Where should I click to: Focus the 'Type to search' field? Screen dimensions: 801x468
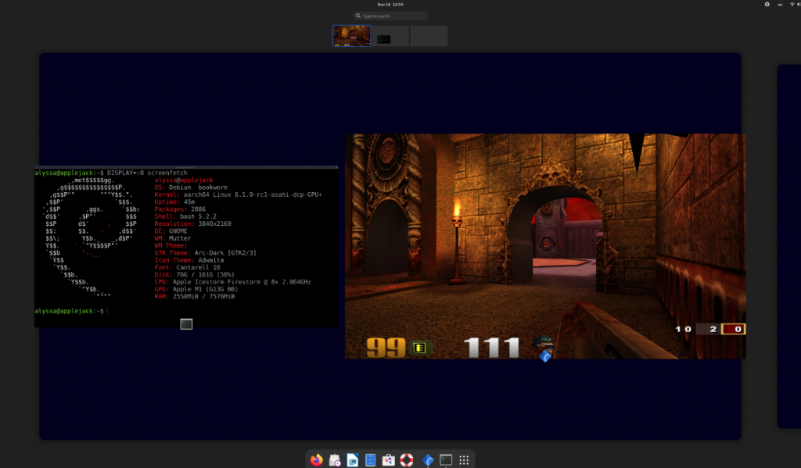click(x=390, y=16)
